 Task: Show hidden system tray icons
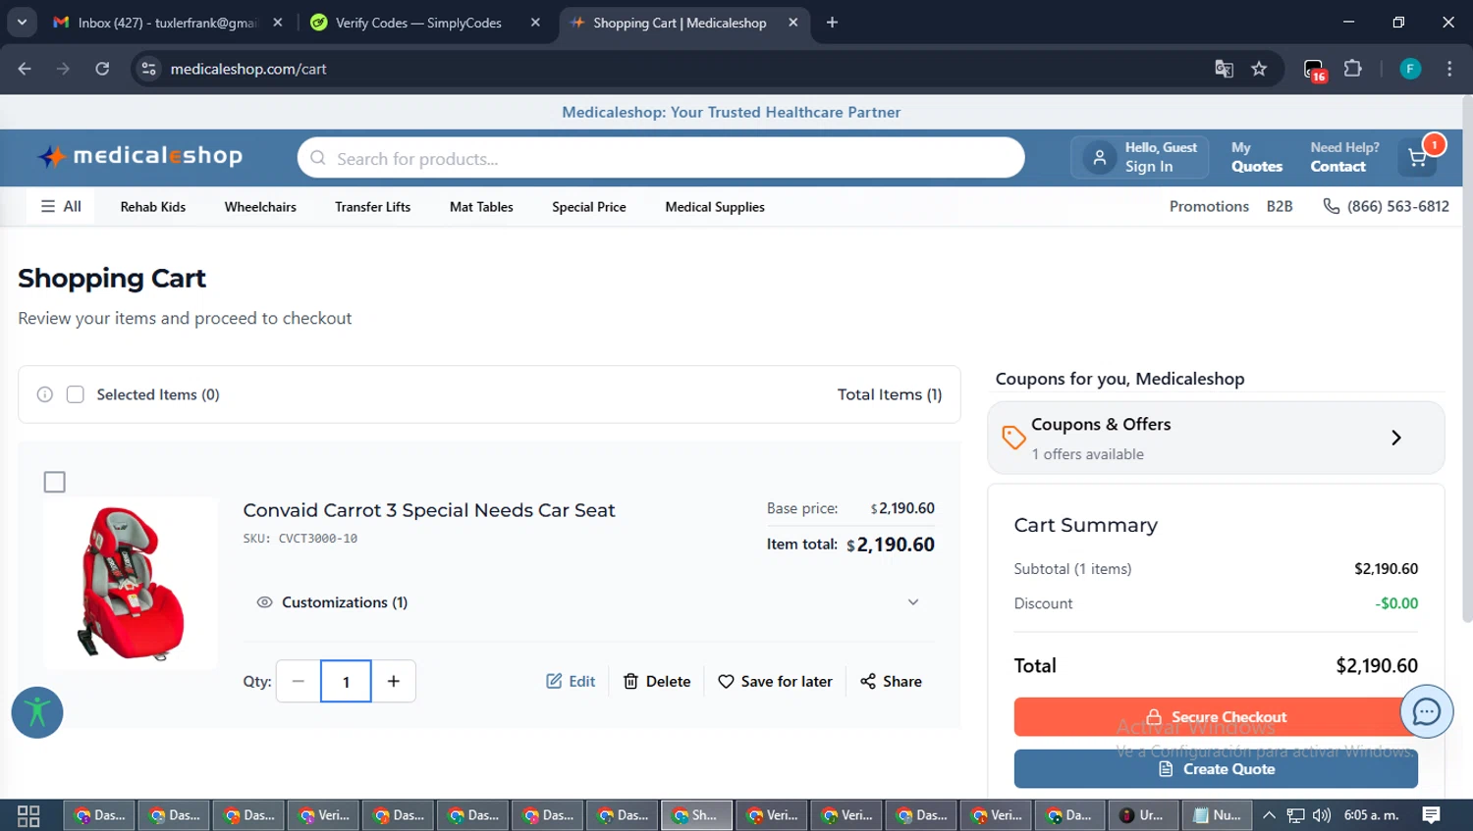[1269, 815]
